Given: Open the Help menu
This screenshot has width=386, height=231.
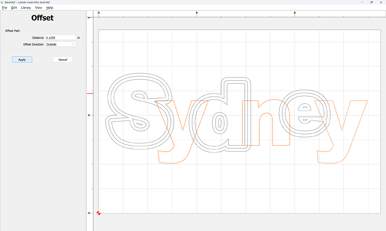Looking at the screenshot, I should [x=50, y=8].
